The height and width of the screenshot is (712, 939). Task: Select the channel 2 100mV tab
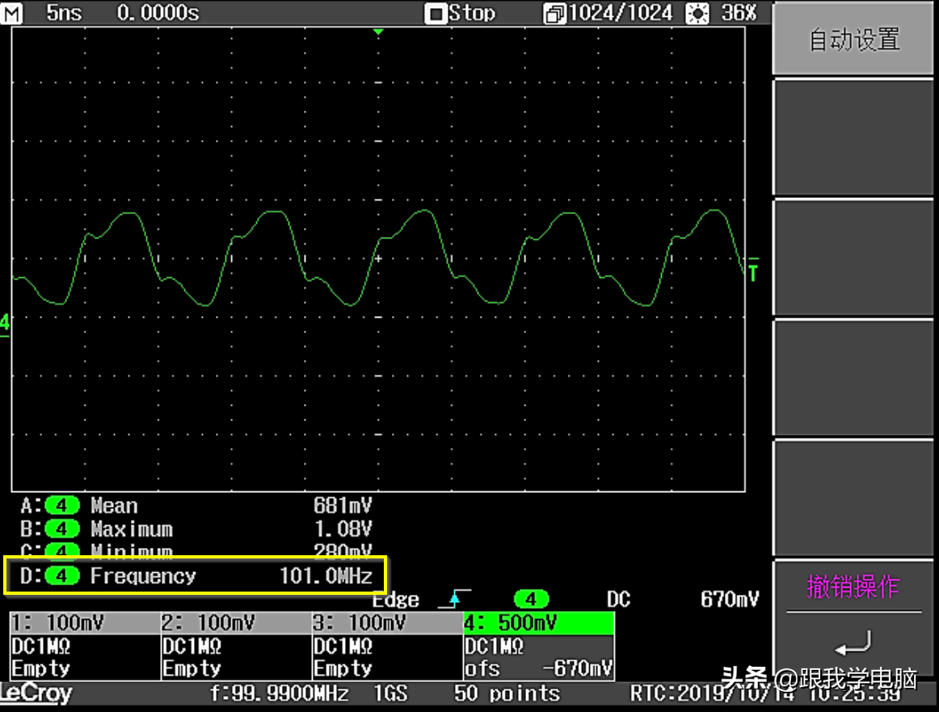coord(236,623)
